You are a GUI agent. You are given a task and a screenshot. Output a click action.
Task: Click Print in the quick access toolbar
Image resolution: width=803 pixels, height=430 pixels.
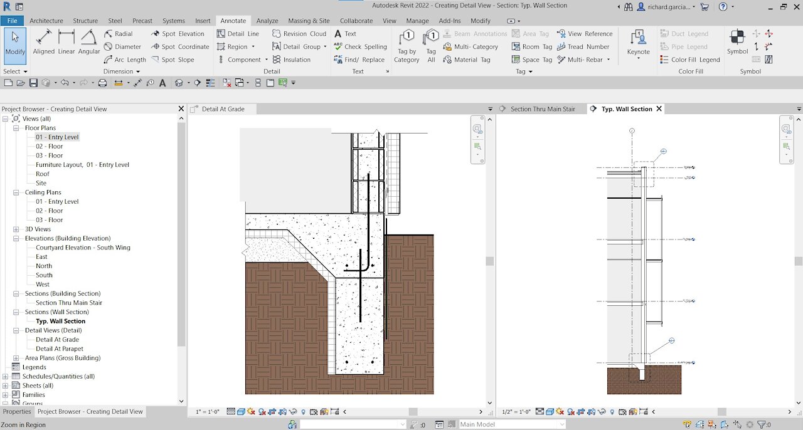102,83
